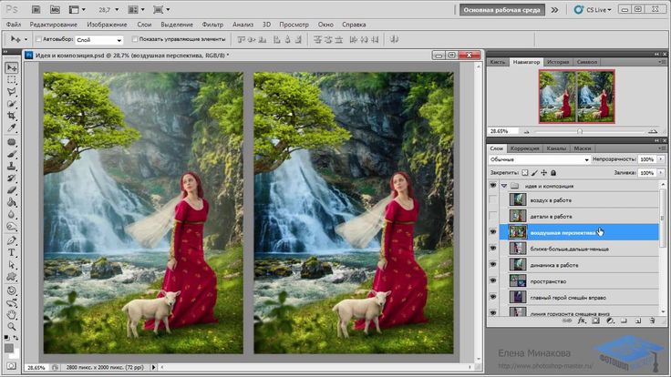
Task: Click the layer style fx icon
Action: pyautogui.click(x=582, y=321)
